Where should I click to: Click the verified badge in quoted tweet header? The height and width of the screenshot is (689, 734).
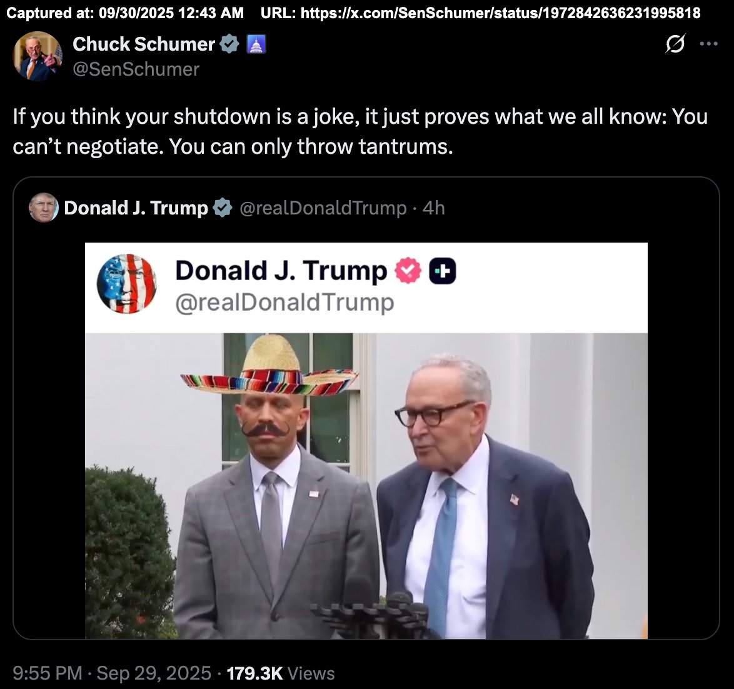(x=223, y=208)
